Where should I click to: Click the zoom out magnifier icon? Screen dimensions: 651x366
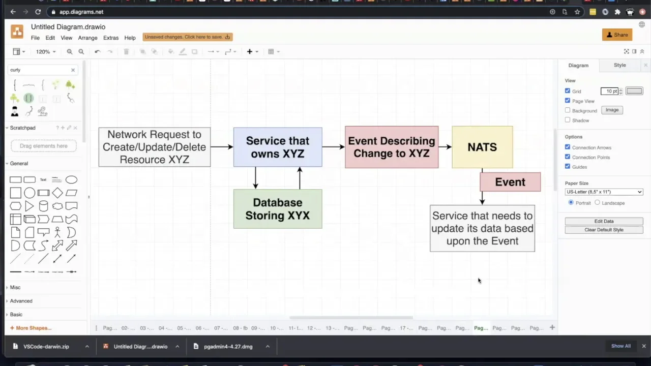[81, 52]
